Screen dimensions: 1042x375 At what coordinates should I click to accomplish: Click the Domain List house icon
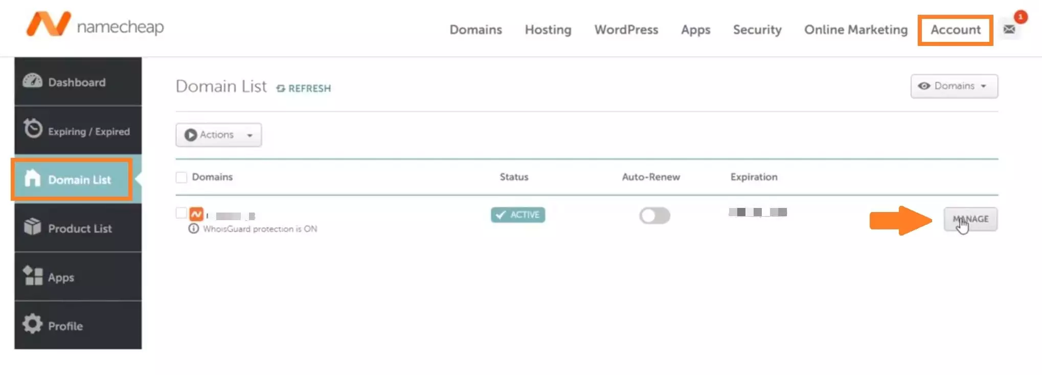pos(33,178)
